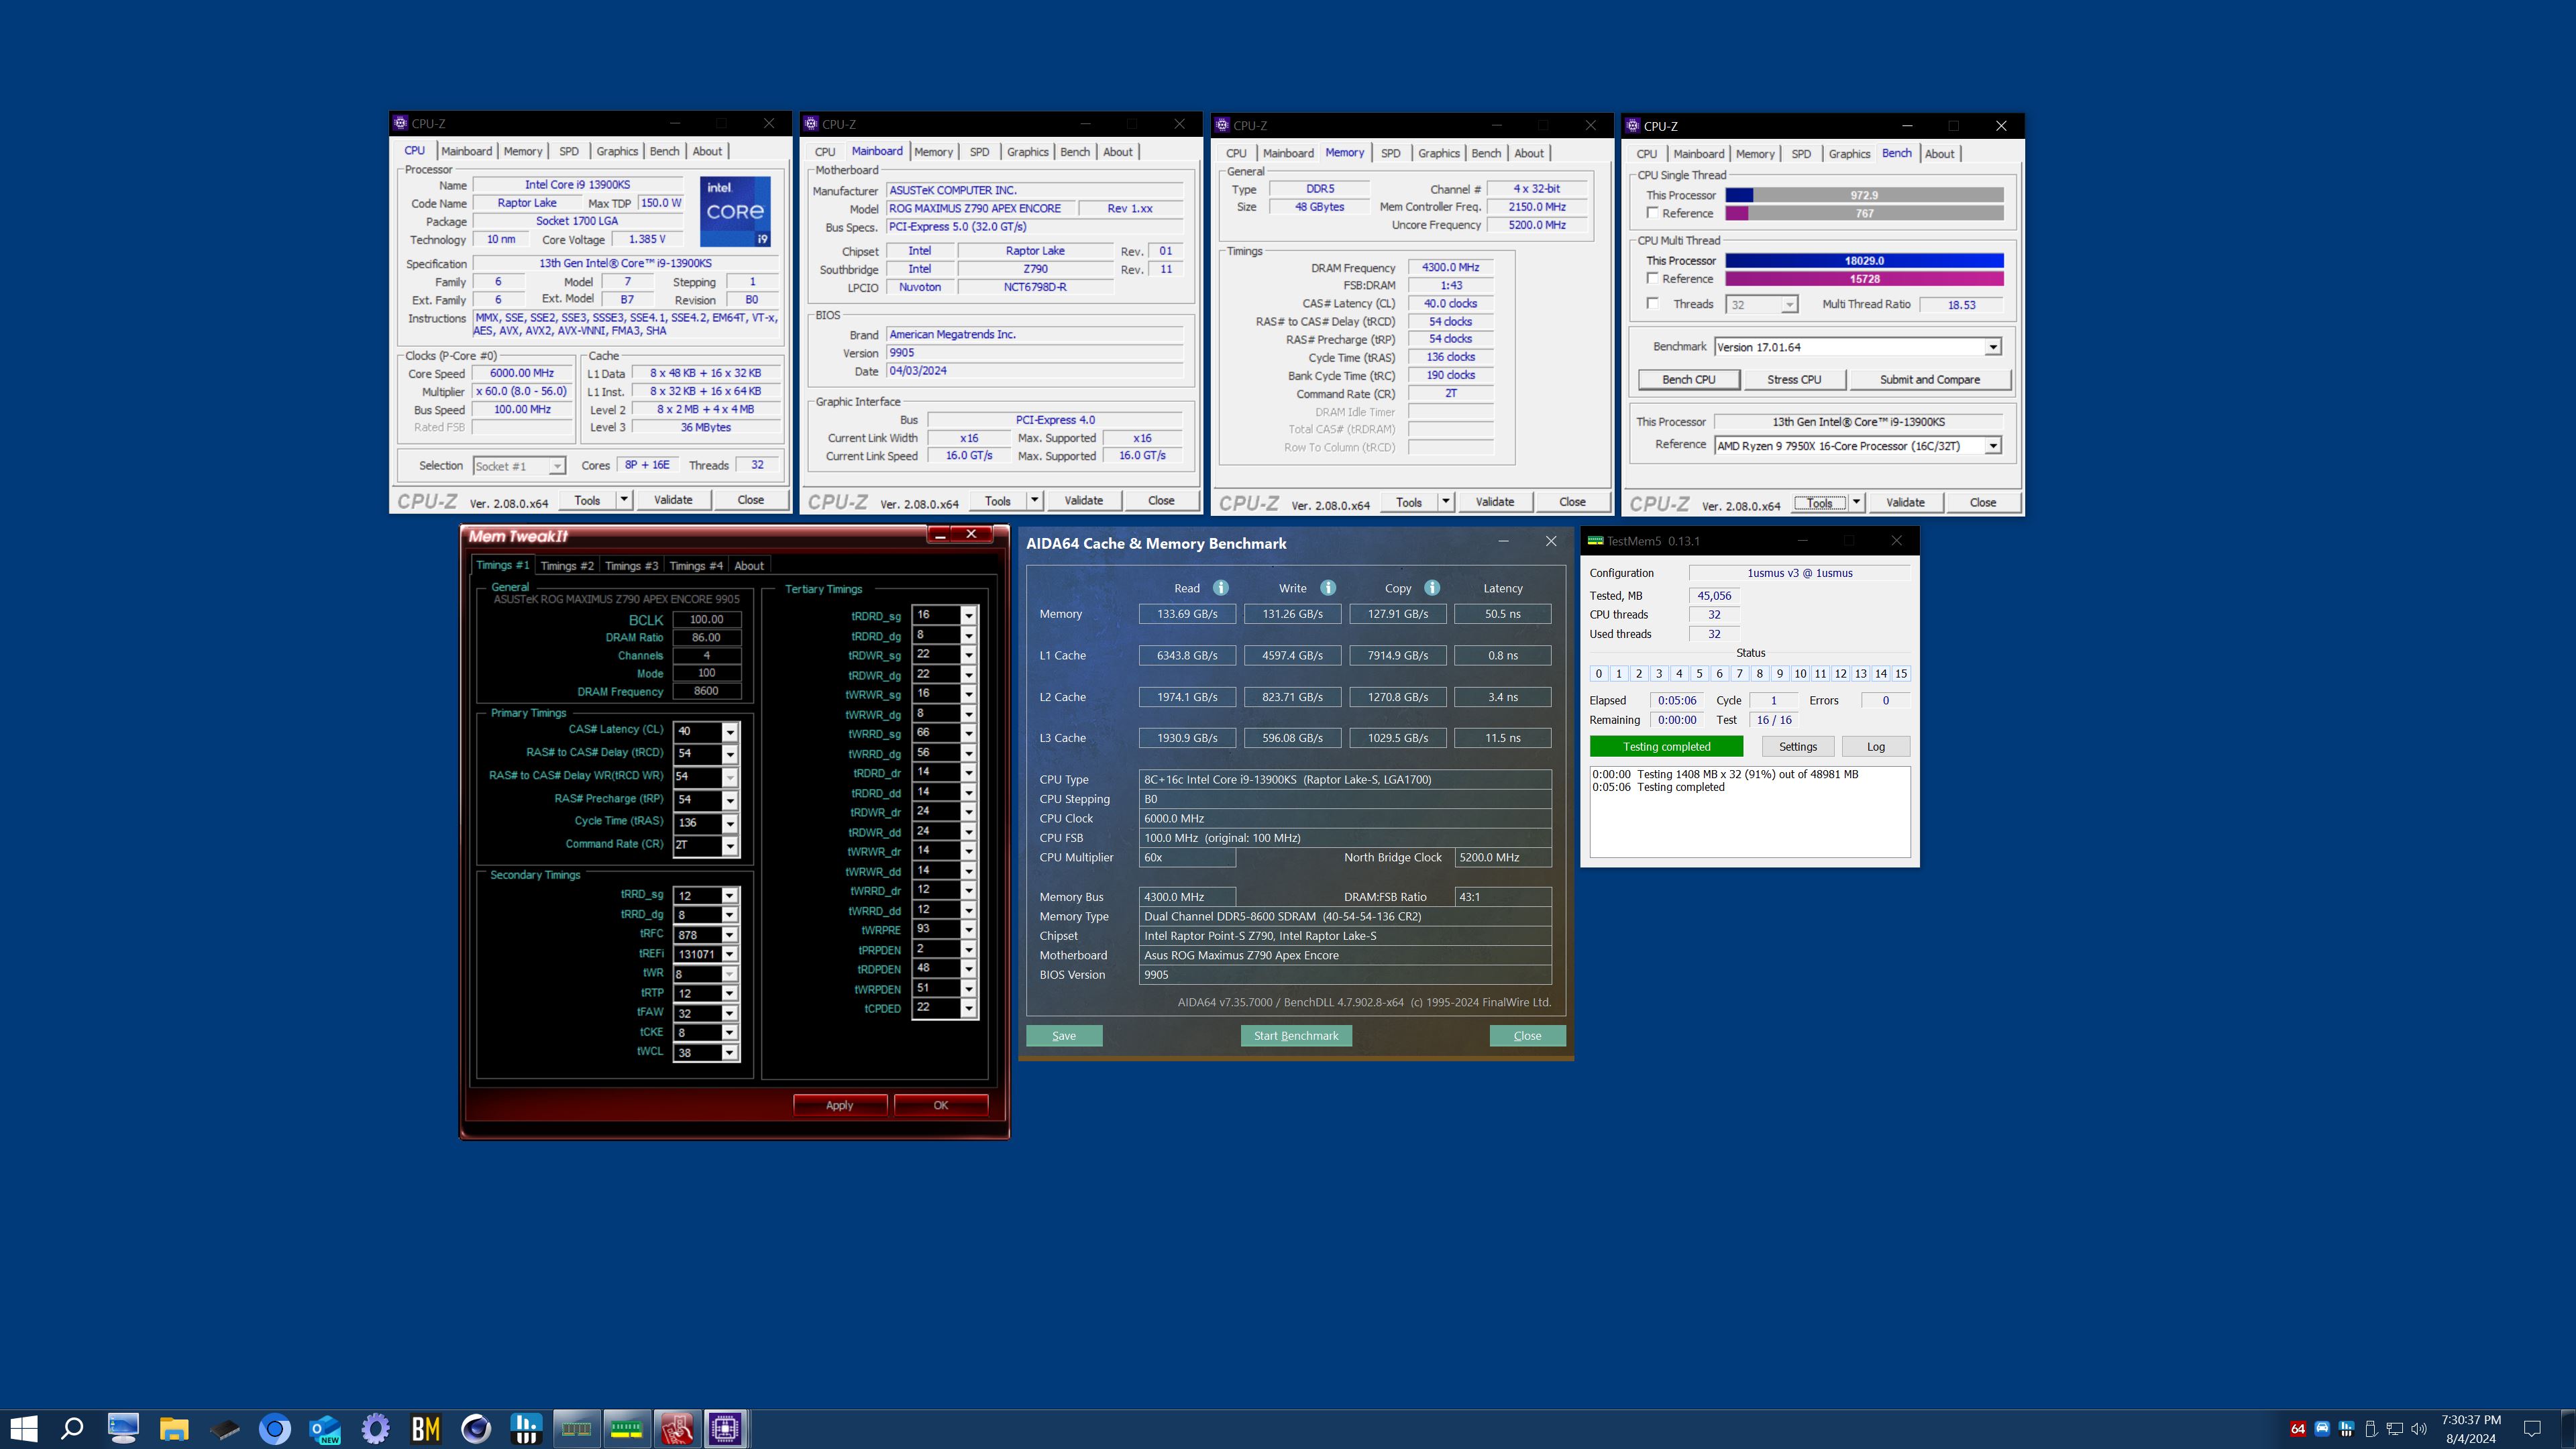Open About tab in Mem TweakIt
The image size is (2576, 1449).
click(749, 566)
